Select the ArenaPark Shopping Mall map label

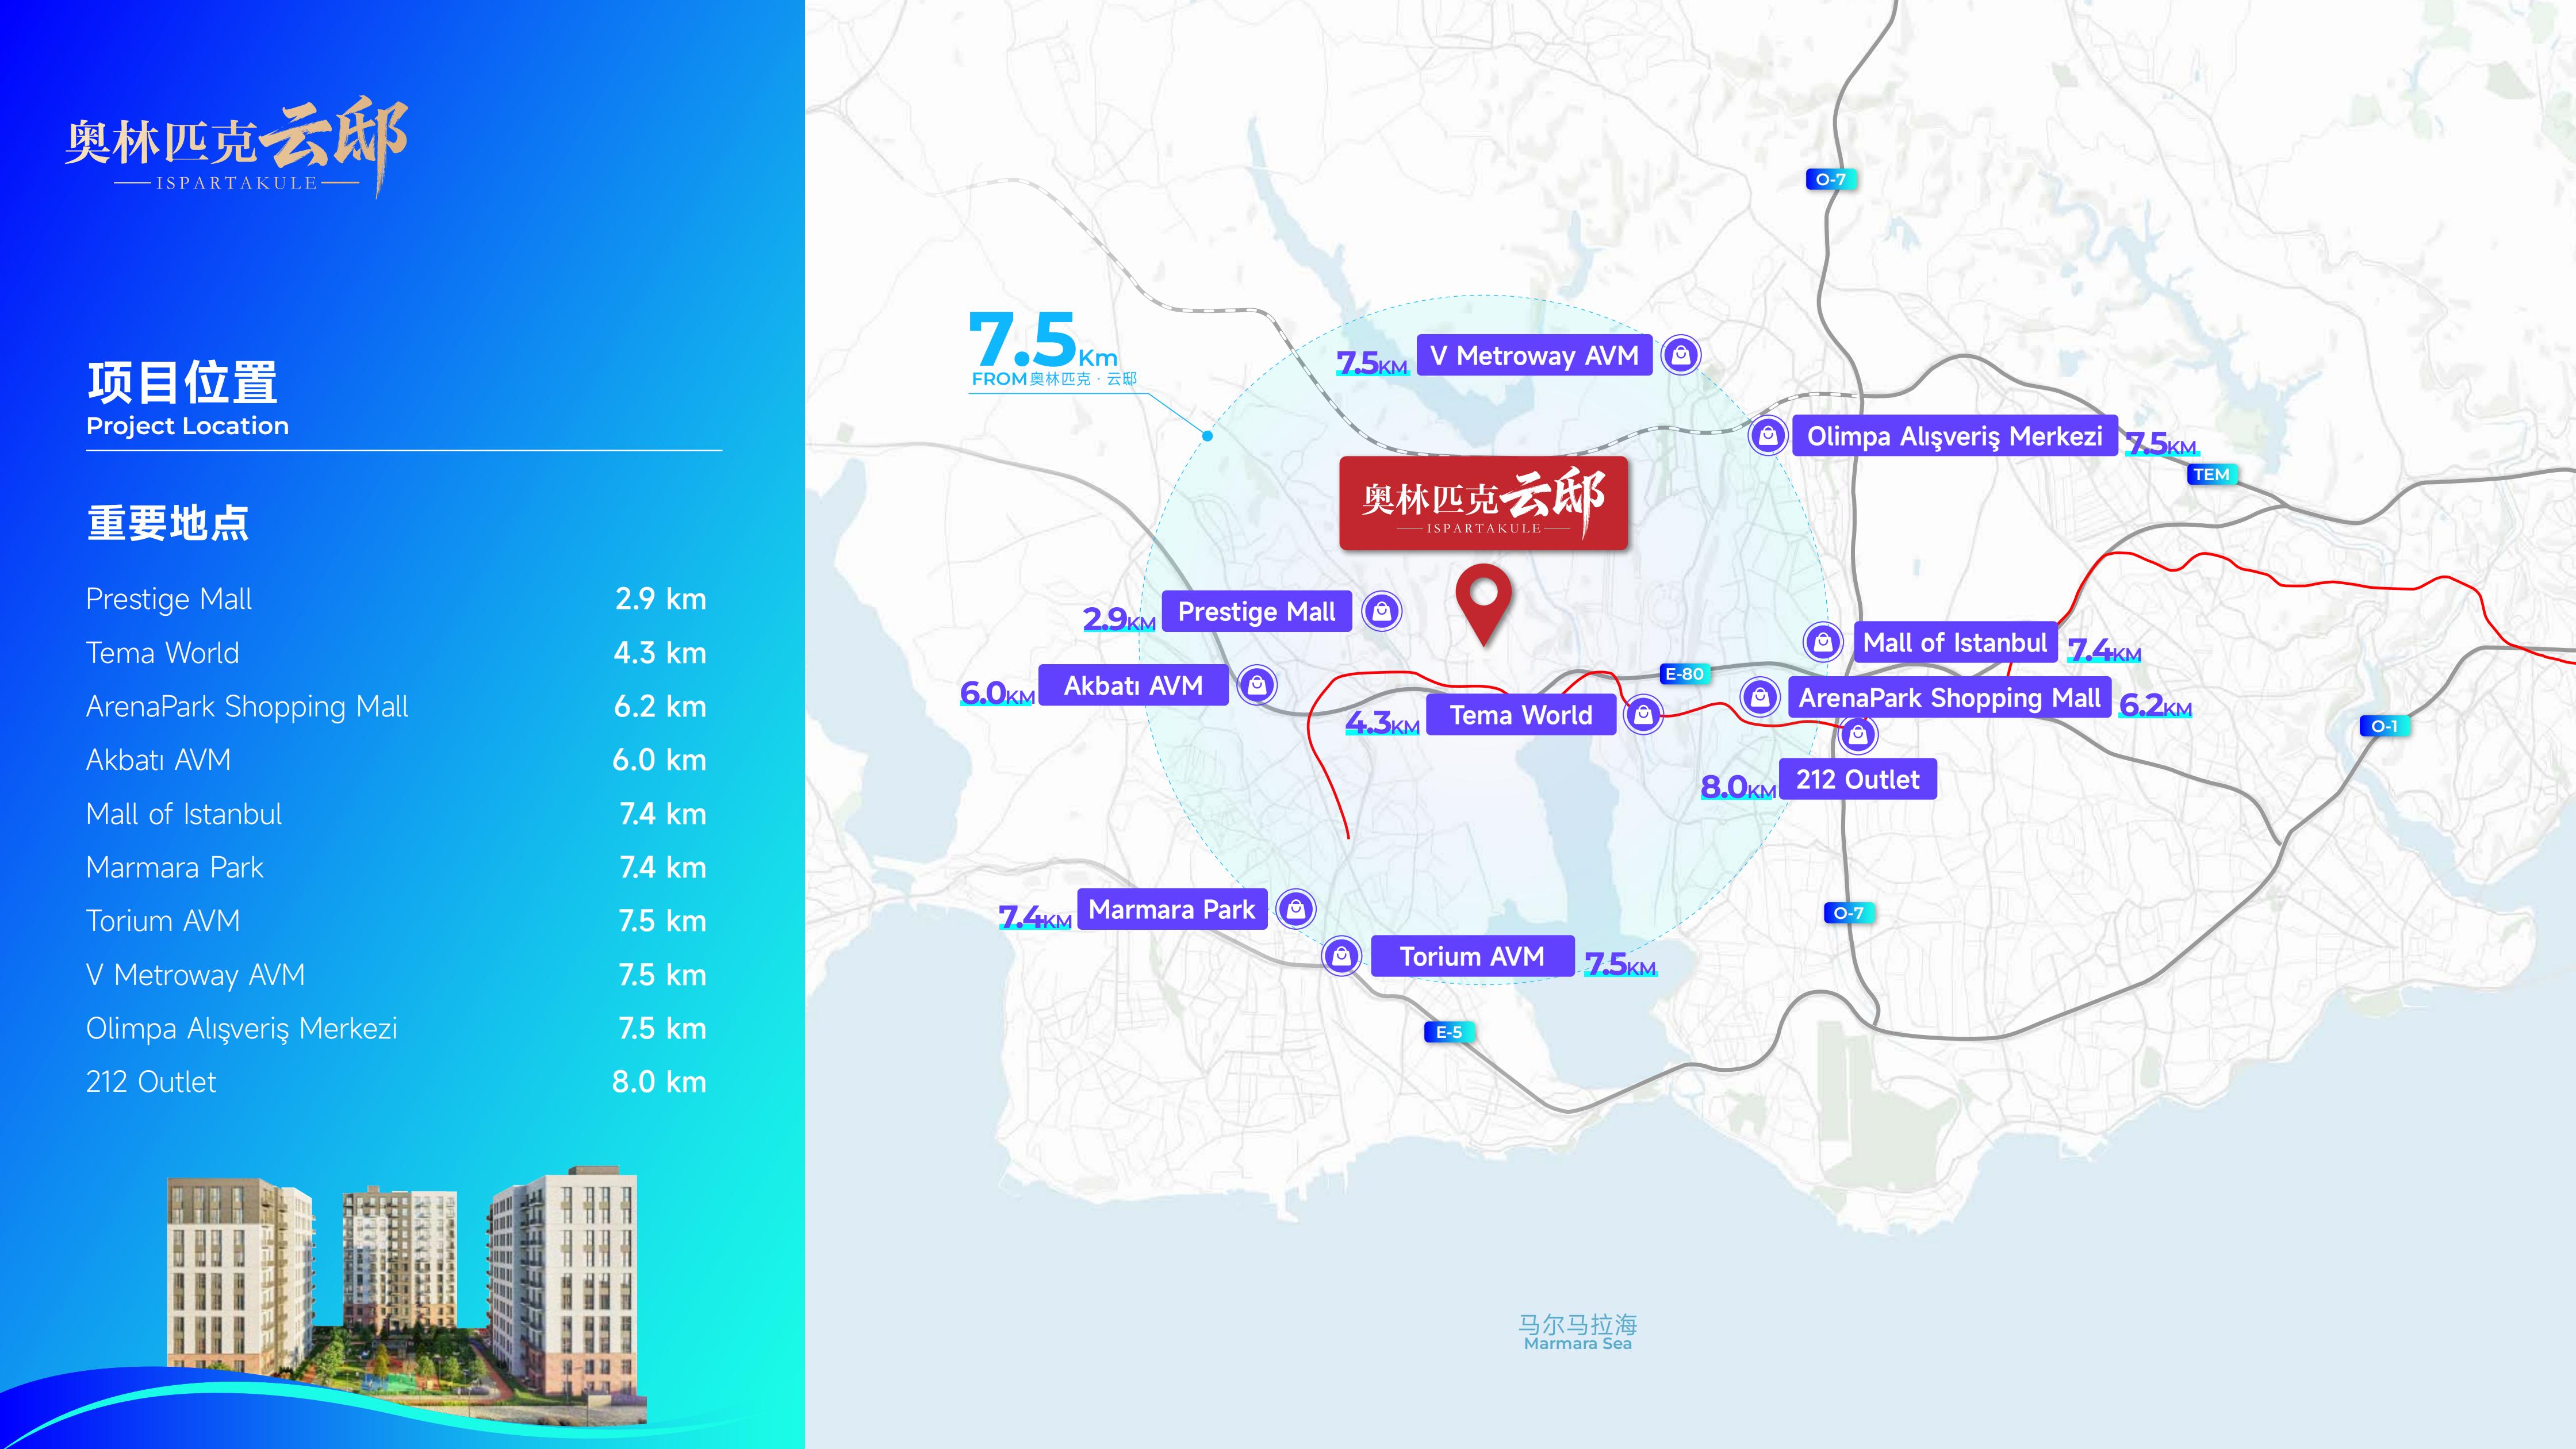pyautogui.click(x=1950, y=697)
